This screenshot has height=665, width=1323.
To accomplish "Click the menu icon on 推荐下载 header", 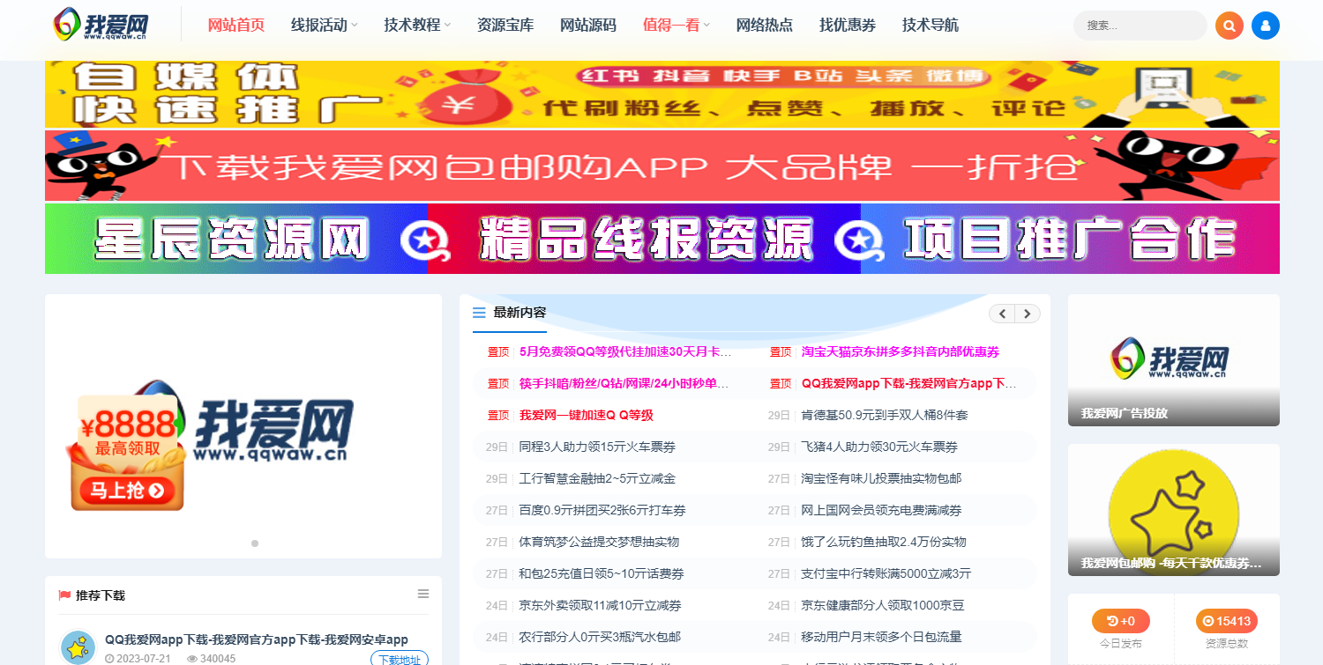I will tap(424, 594).
